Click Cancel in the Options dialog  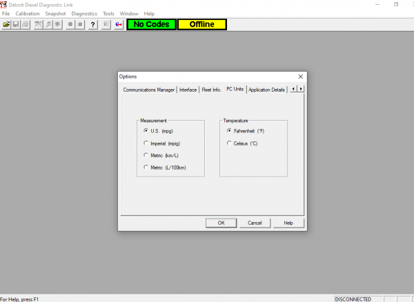[255, 223]
